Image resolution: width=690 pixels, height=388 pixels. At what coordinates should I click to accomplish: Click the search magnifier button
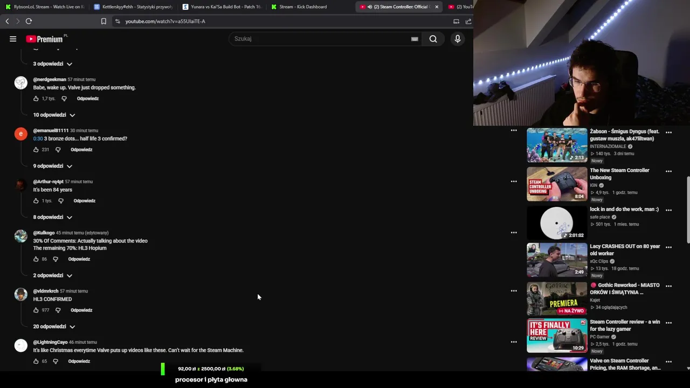pos(433,39)
